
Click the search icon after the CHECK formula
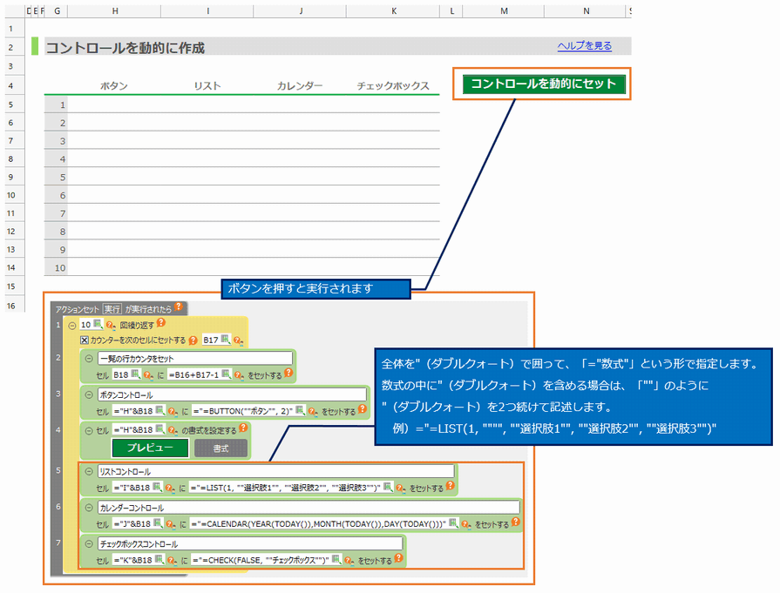pyautogui.click(x=349, y=561)
